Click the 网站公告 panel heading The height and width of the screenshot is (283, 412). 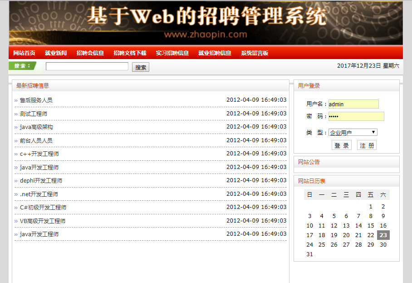click(309, 162)
